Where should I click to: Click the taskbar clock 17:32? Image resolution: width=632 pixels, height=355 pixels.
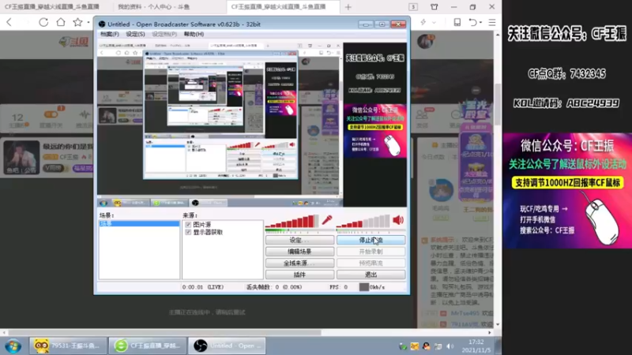(476, 342)
